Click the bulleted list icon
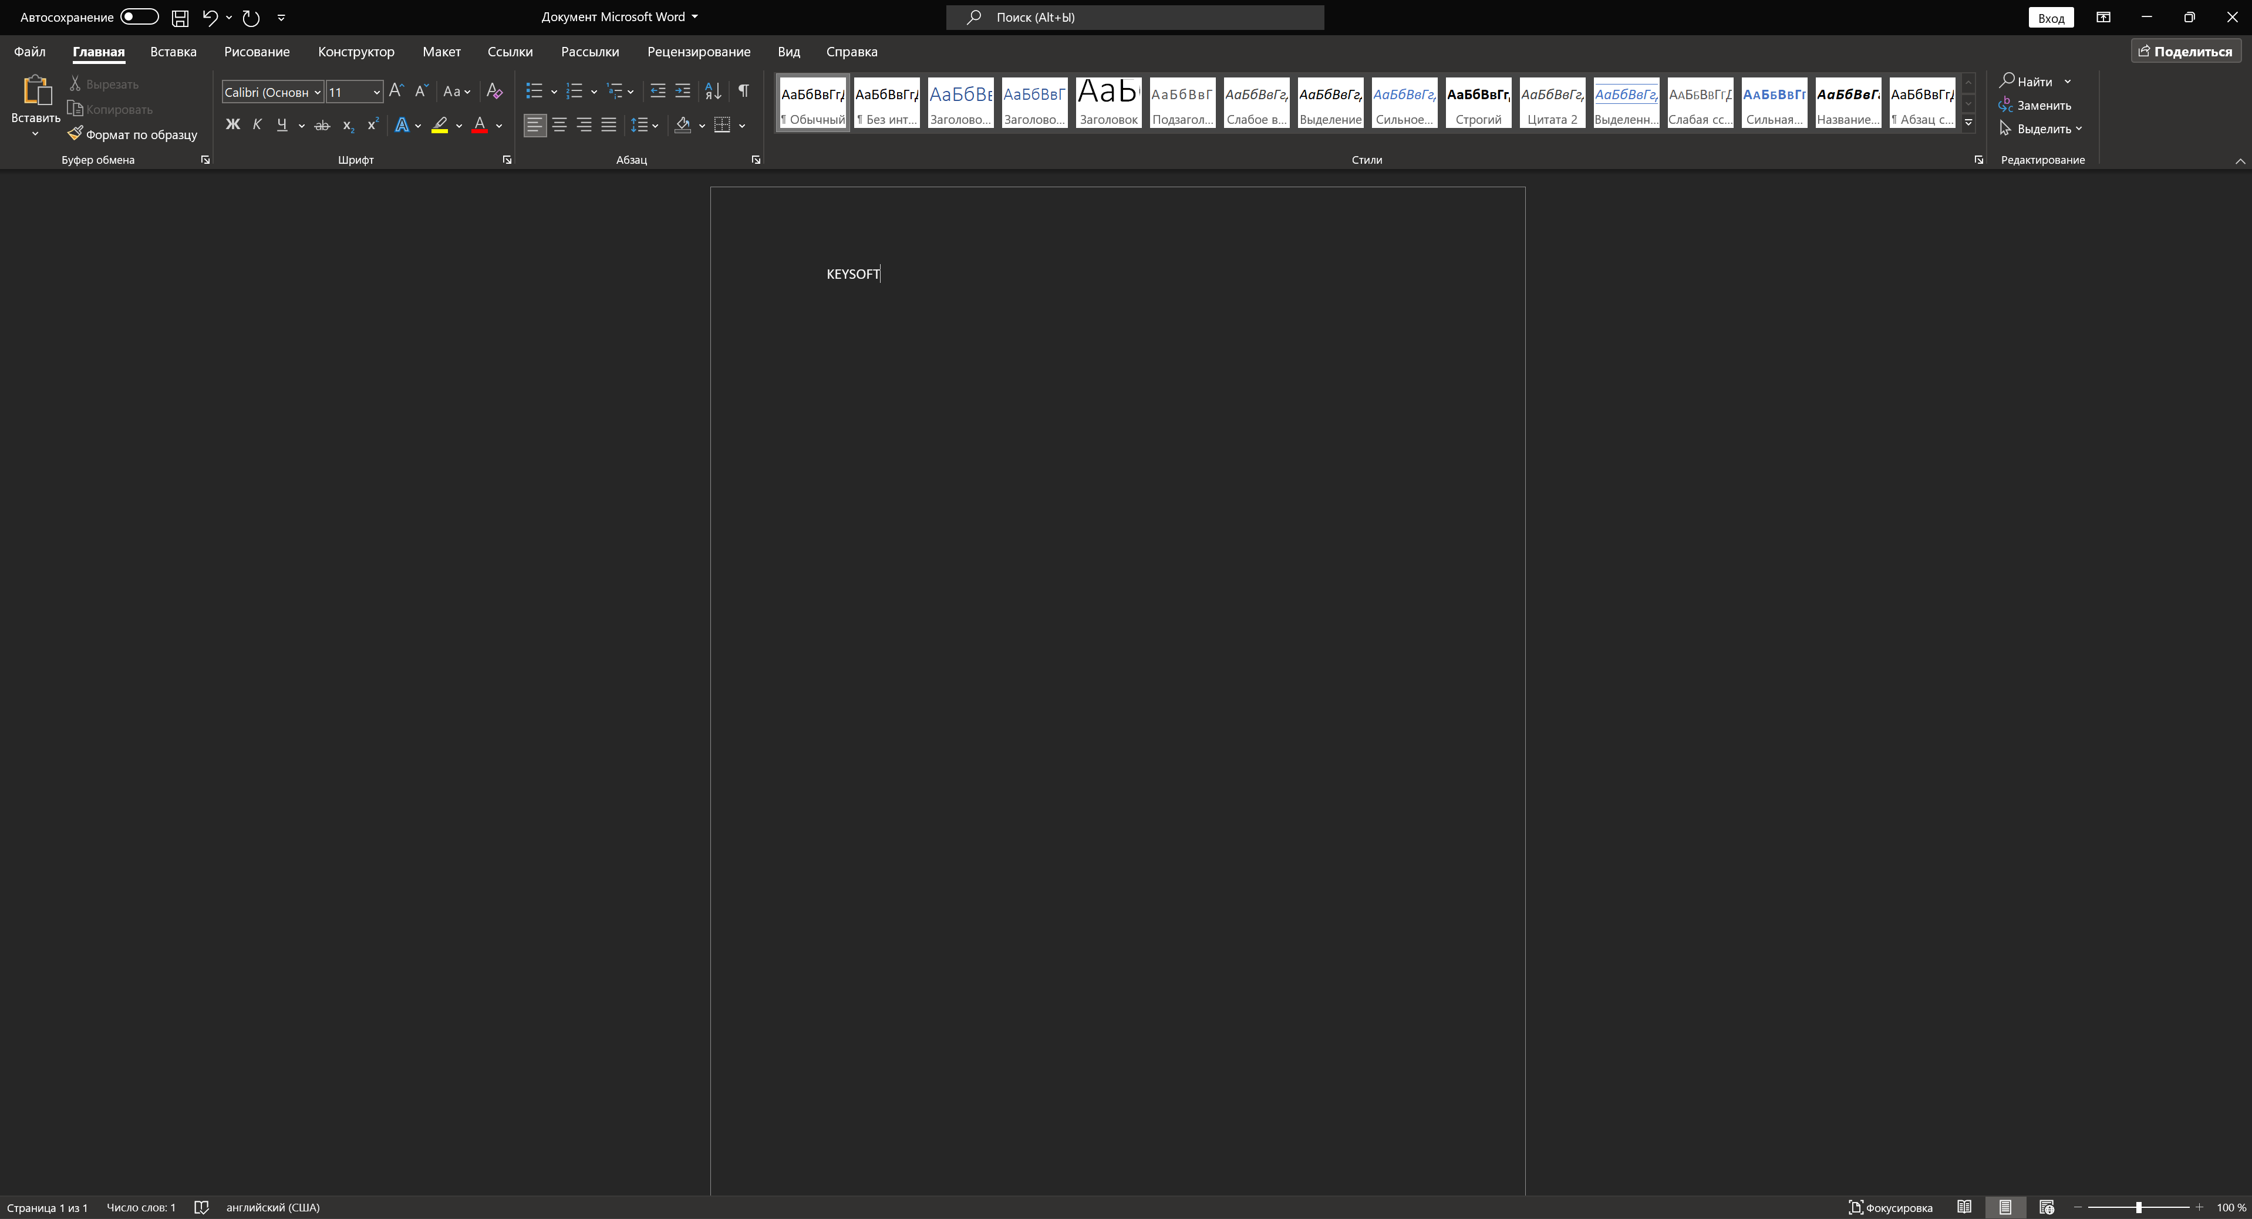Screen dimensions: 2252x1219 coord(533,91)
